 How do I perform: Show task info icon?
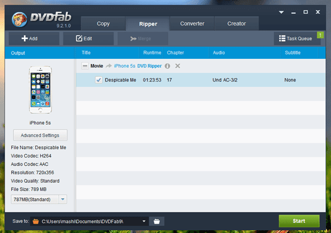pos(167,66)
